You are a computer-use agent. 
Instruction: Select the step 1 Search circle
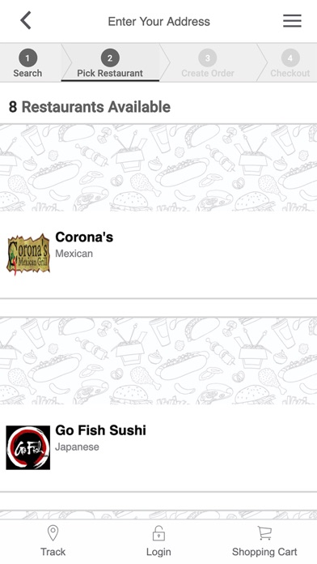point(27,58)
